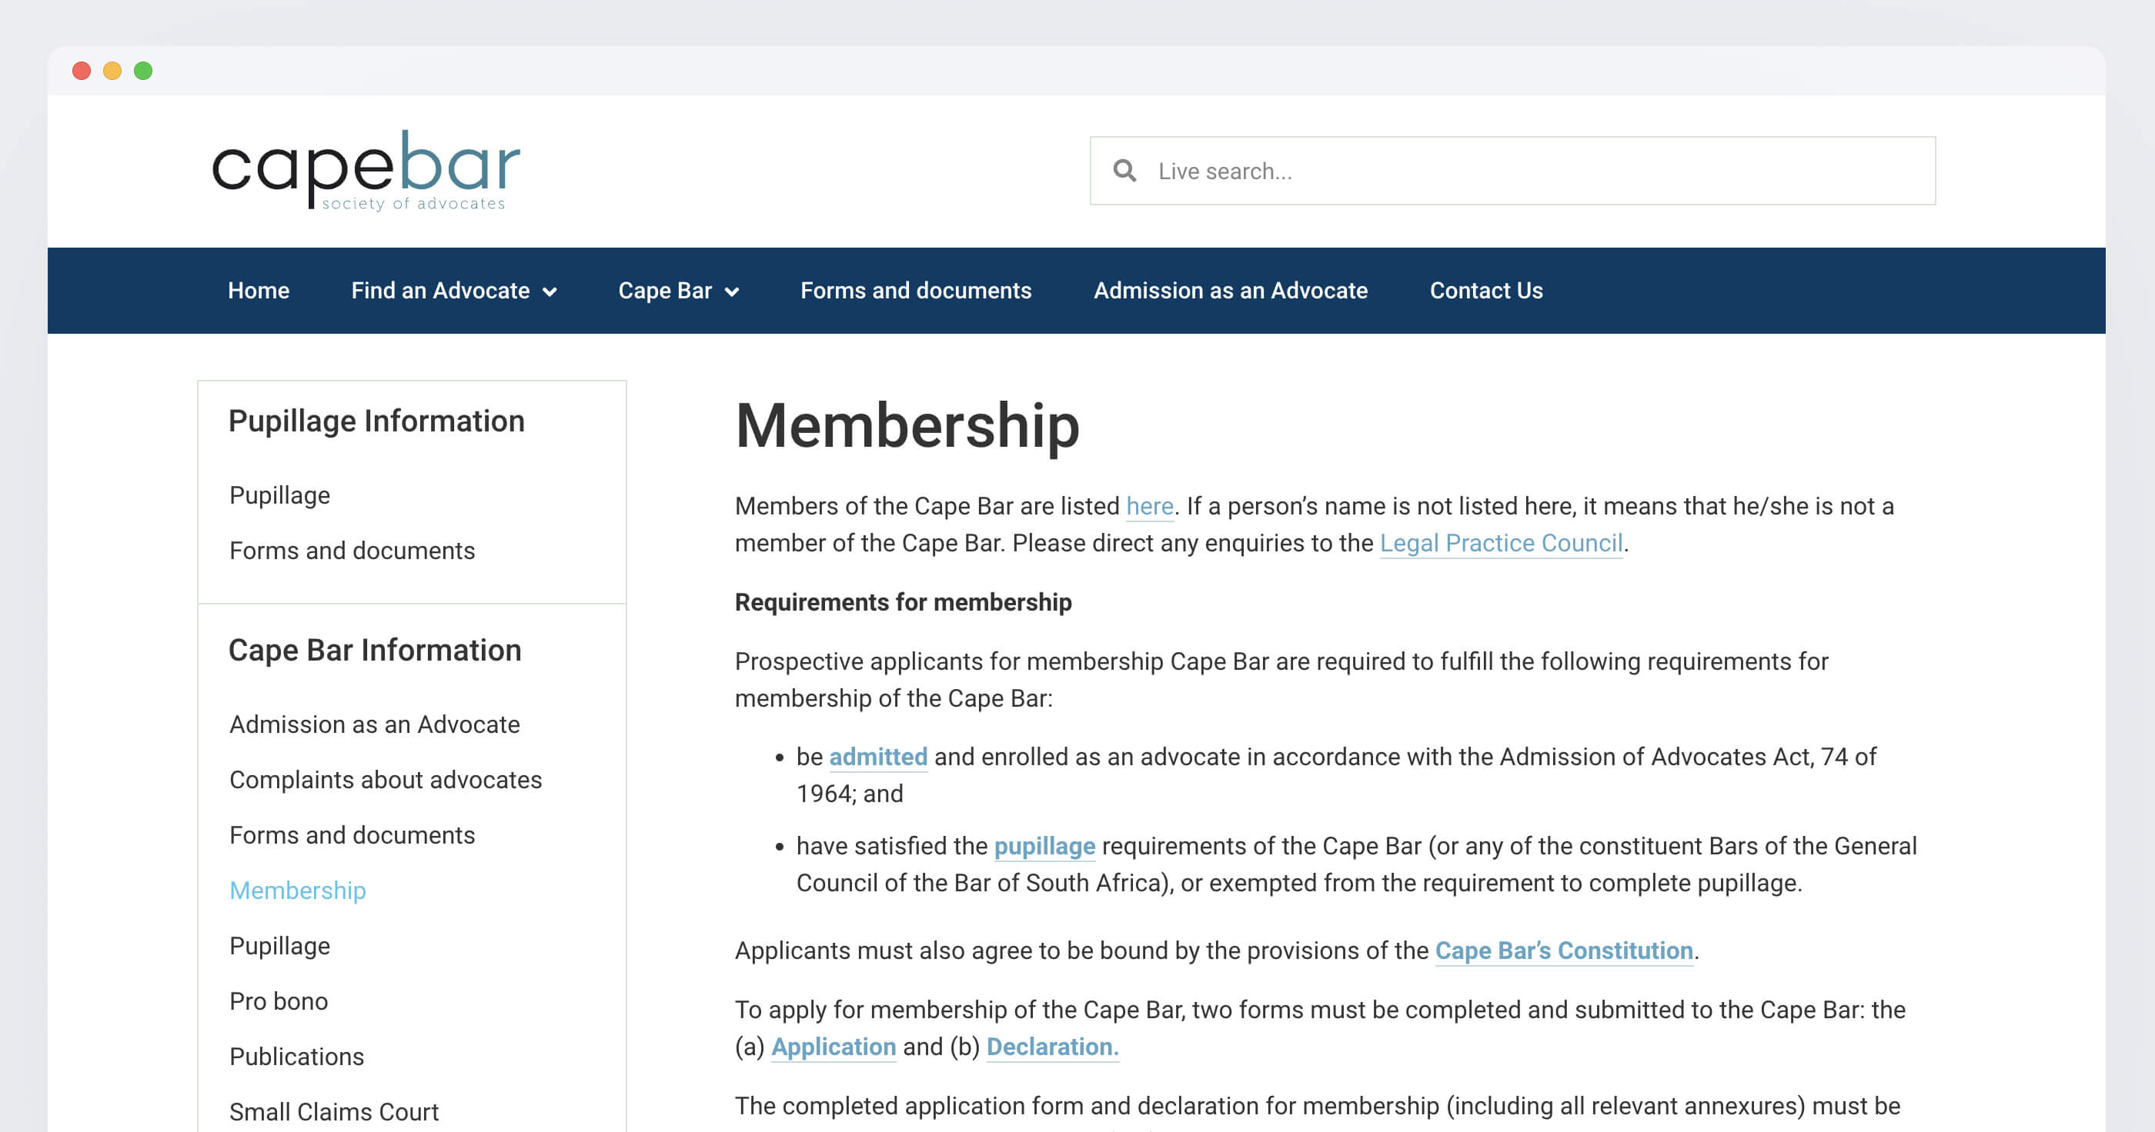Click the 'Requirements for membership' subheading
The width and height of the screenshot is (2155, 1132).
point(903,602)
